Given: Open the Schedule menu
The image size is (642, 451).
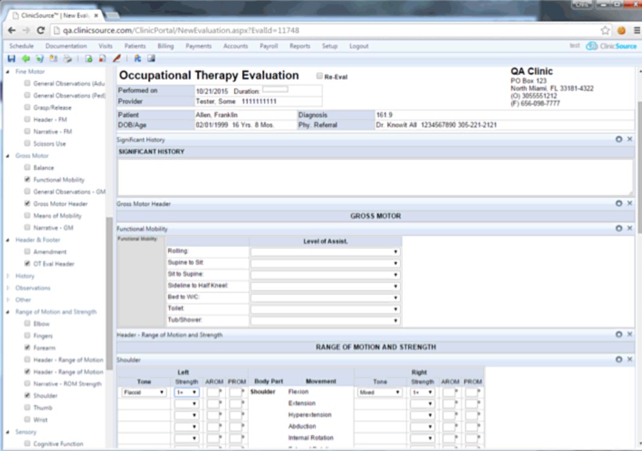Looking at the screenshot, I should click(x=21, y=46).
